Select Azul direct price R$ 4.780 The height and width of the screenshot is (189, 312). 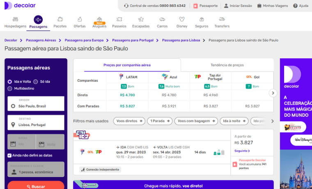coord(169,95)
